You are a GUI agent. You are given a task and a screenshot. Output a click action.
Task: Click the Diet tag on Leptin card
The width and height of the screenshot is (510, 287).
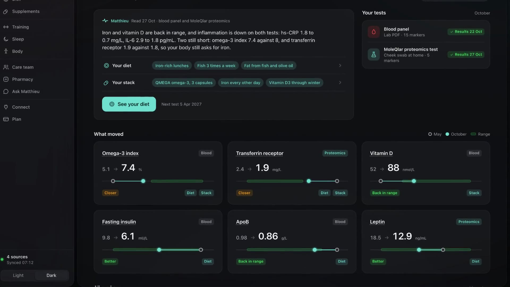(475, 261)
